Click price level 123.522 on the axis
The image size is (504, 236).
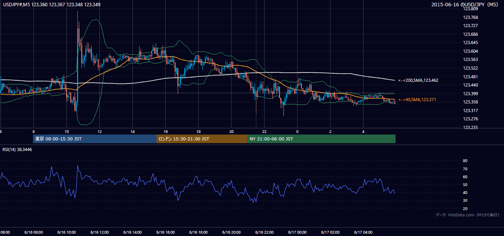point(470,68)
